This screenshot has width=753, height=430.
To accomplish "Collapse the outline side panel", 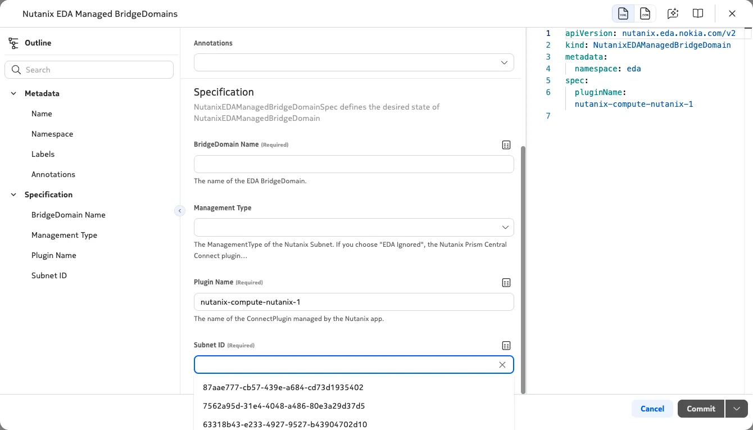I will 180,211.
